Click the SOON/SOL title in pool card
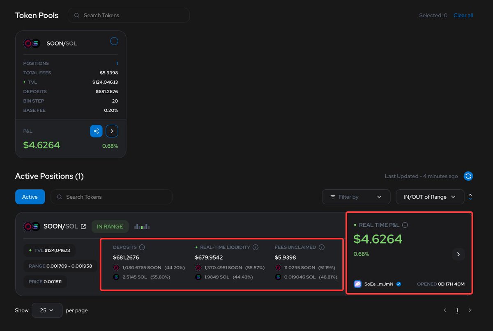This screenshot has height=331, width=493. pyautogui.click(x=62, y=43)
